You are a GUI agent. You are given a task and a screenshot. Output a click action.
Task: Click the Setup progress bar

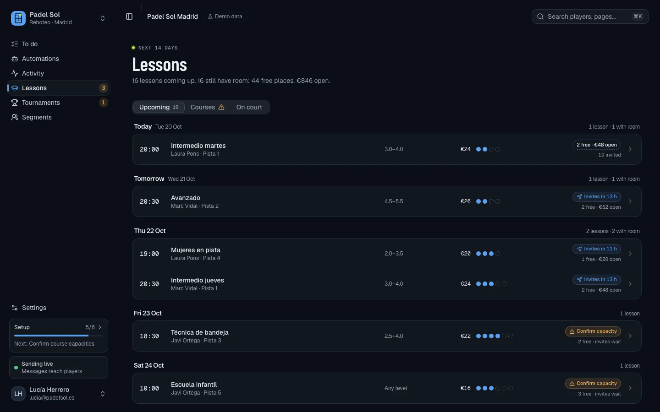point(59,336)
